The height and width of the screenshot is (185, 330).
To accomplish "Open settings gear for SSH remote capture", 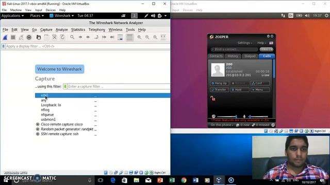I will [38, 134].
